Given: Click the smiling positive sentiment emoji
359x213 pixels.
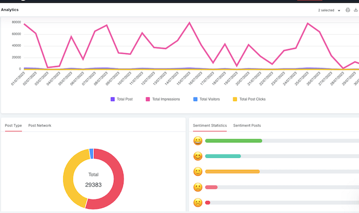Looking at the screenshot, I should (198, 157).
